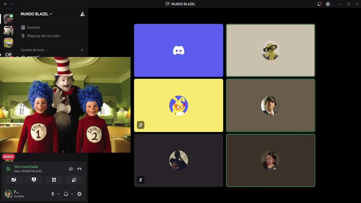Open voice connection signal icon
The image size is (361, 203).
tap(8, 169)
